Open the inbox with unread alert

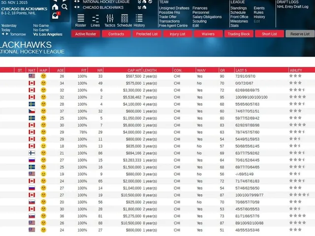[x=56, y=15]
